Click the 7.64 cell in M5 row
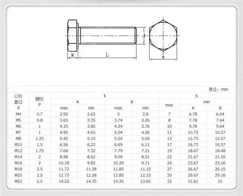This screenshot has height=196, width=243. point(220,120)
